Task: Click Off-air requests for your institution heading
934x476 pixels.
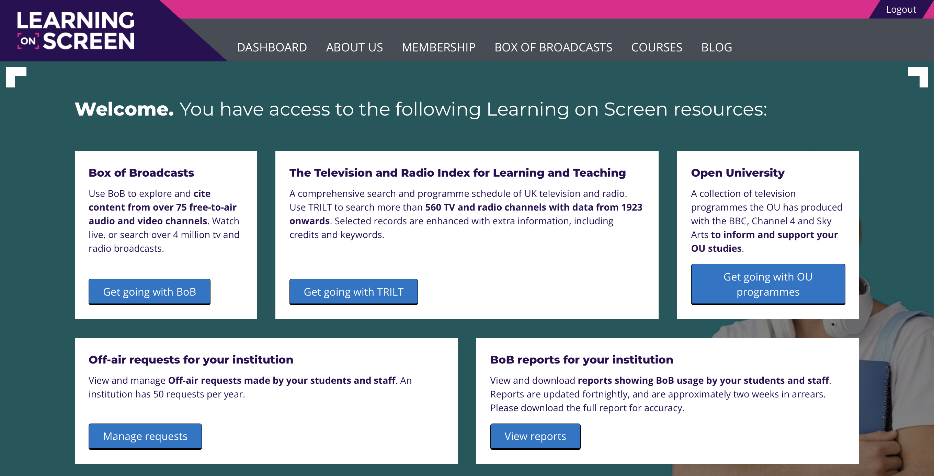Action: (191, 359)
